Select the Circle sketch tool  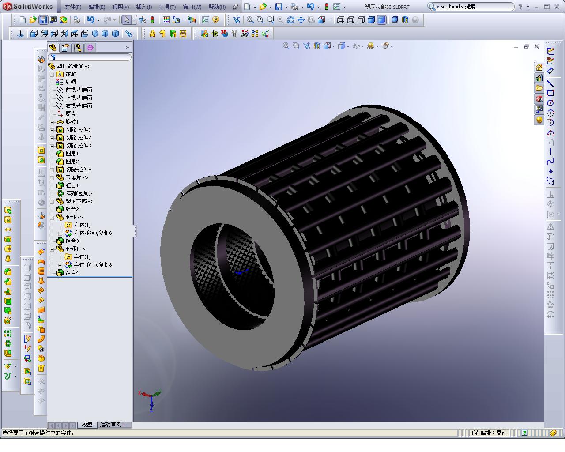pyautogui.click(x=550, y=103)
